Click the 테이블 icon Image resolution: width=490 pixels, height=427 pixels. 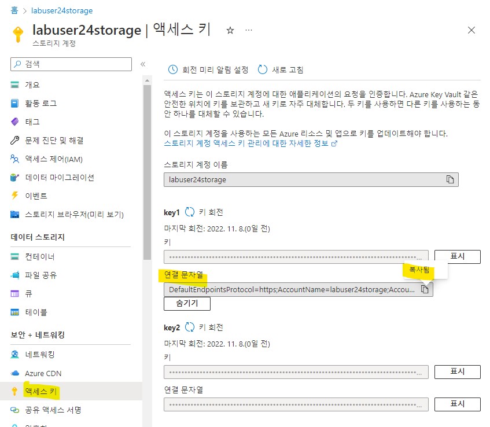coord(14,312)
